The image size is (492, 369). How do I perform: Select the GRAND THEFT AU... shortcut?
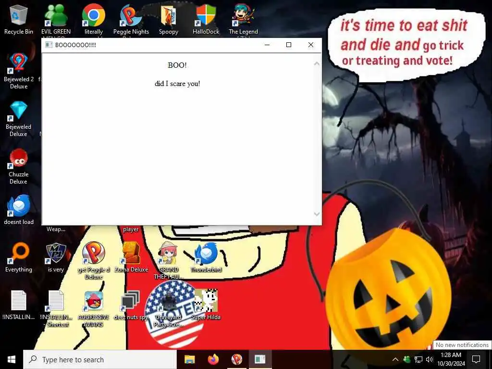pos(169,260)
